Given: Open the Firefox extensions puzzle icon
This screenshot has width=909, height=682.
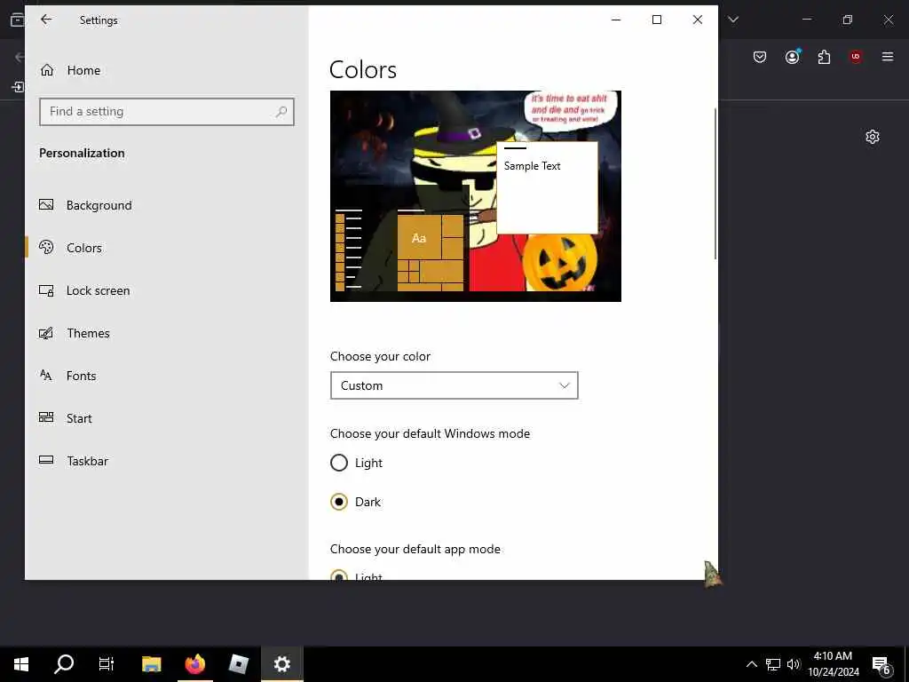Looking at the screenshot, I should [824, 57].
